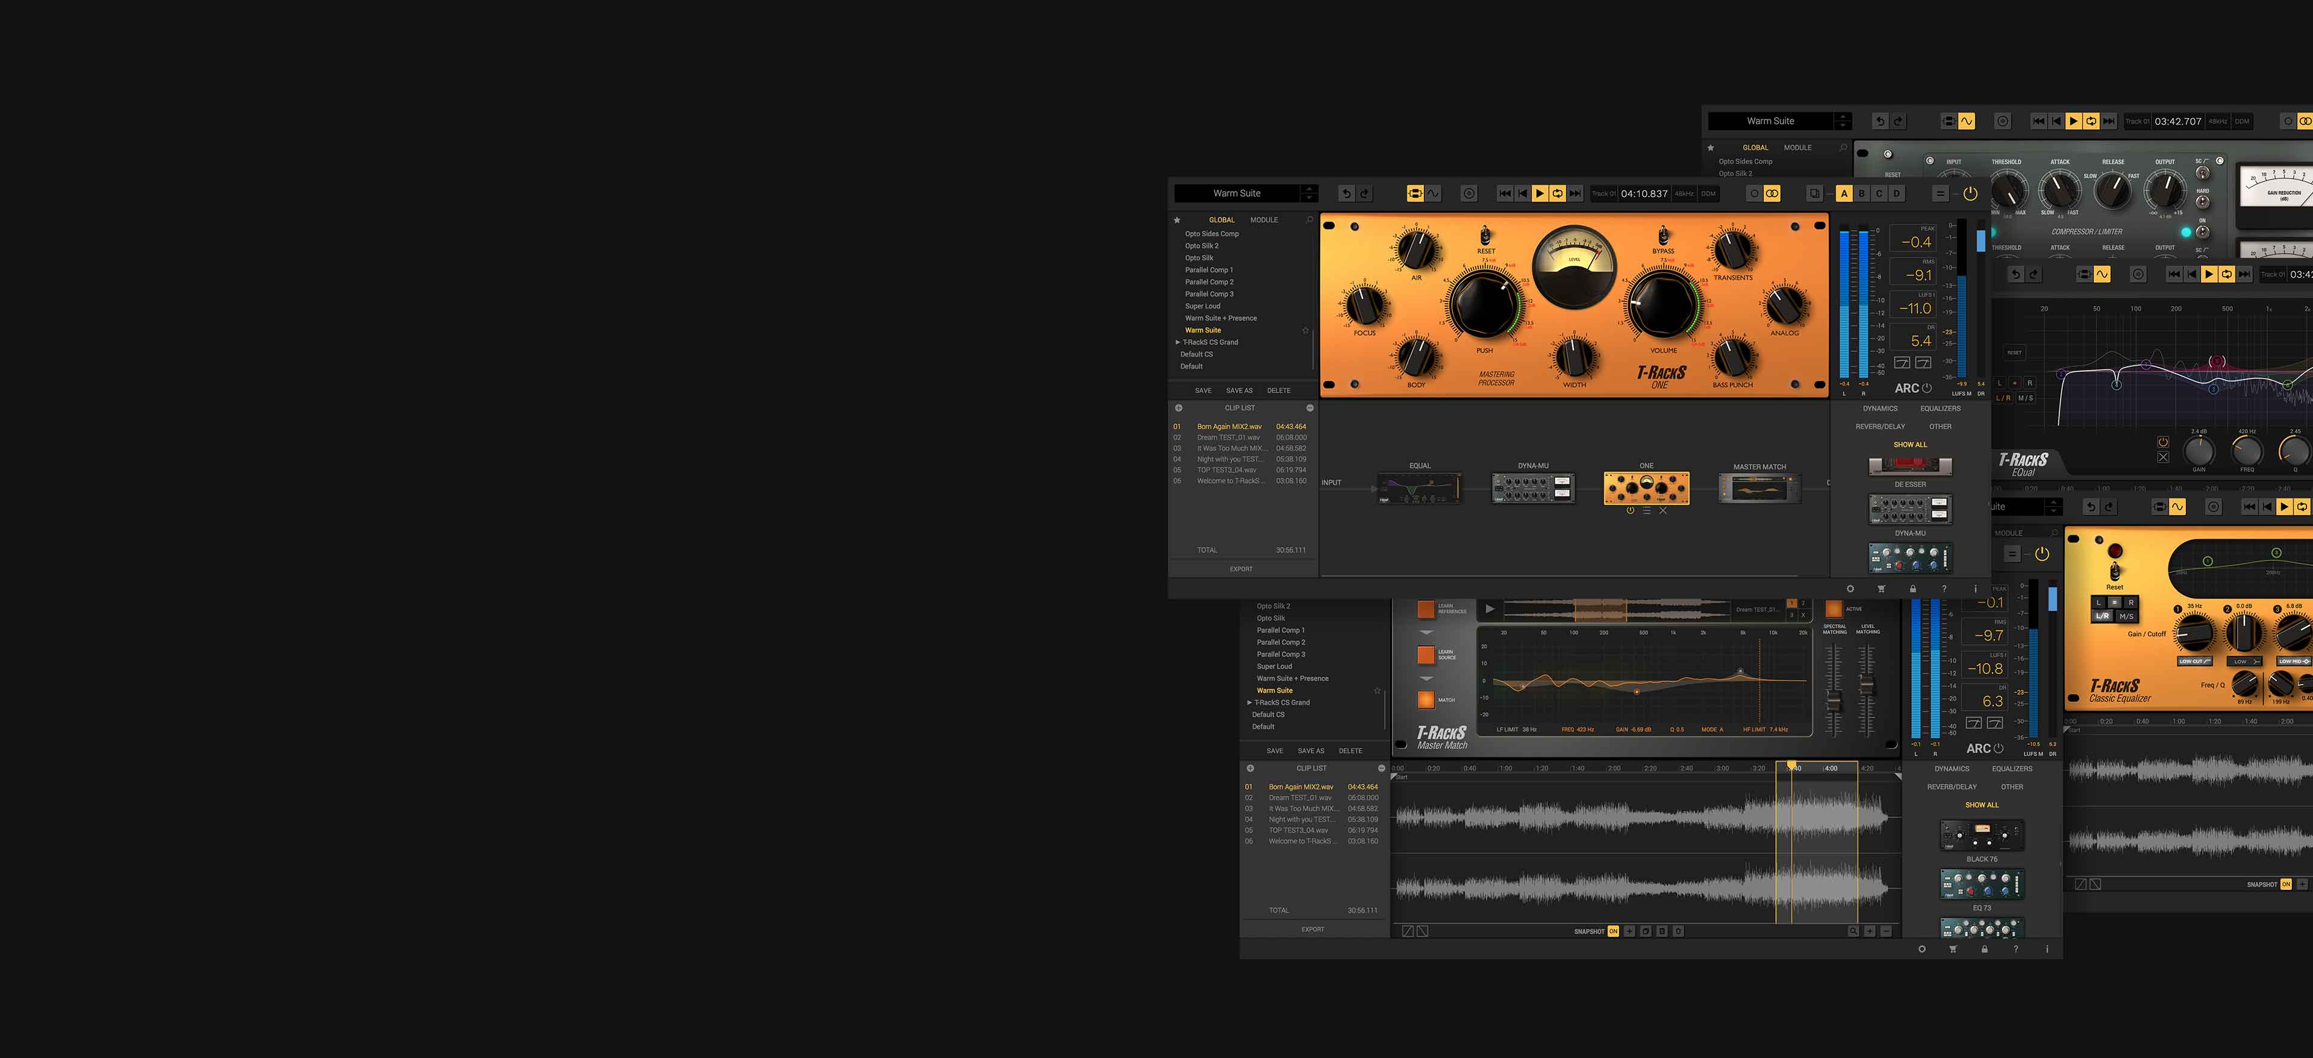Click the AIR knob on T-RackS ONE
This screenshot has height=1058, width=2313.
point(1417,249)
